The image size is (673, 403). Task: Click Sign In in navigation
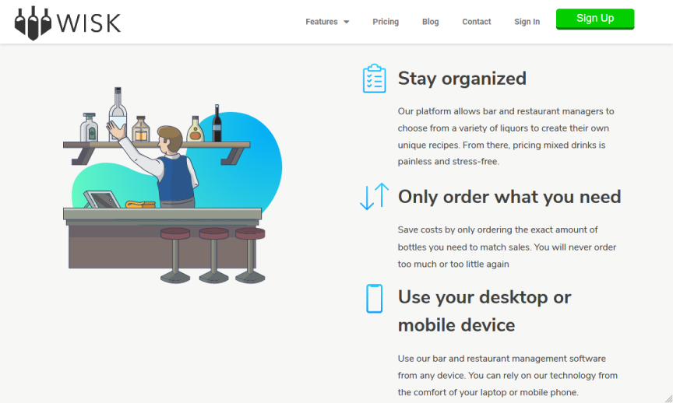[527, 22]
